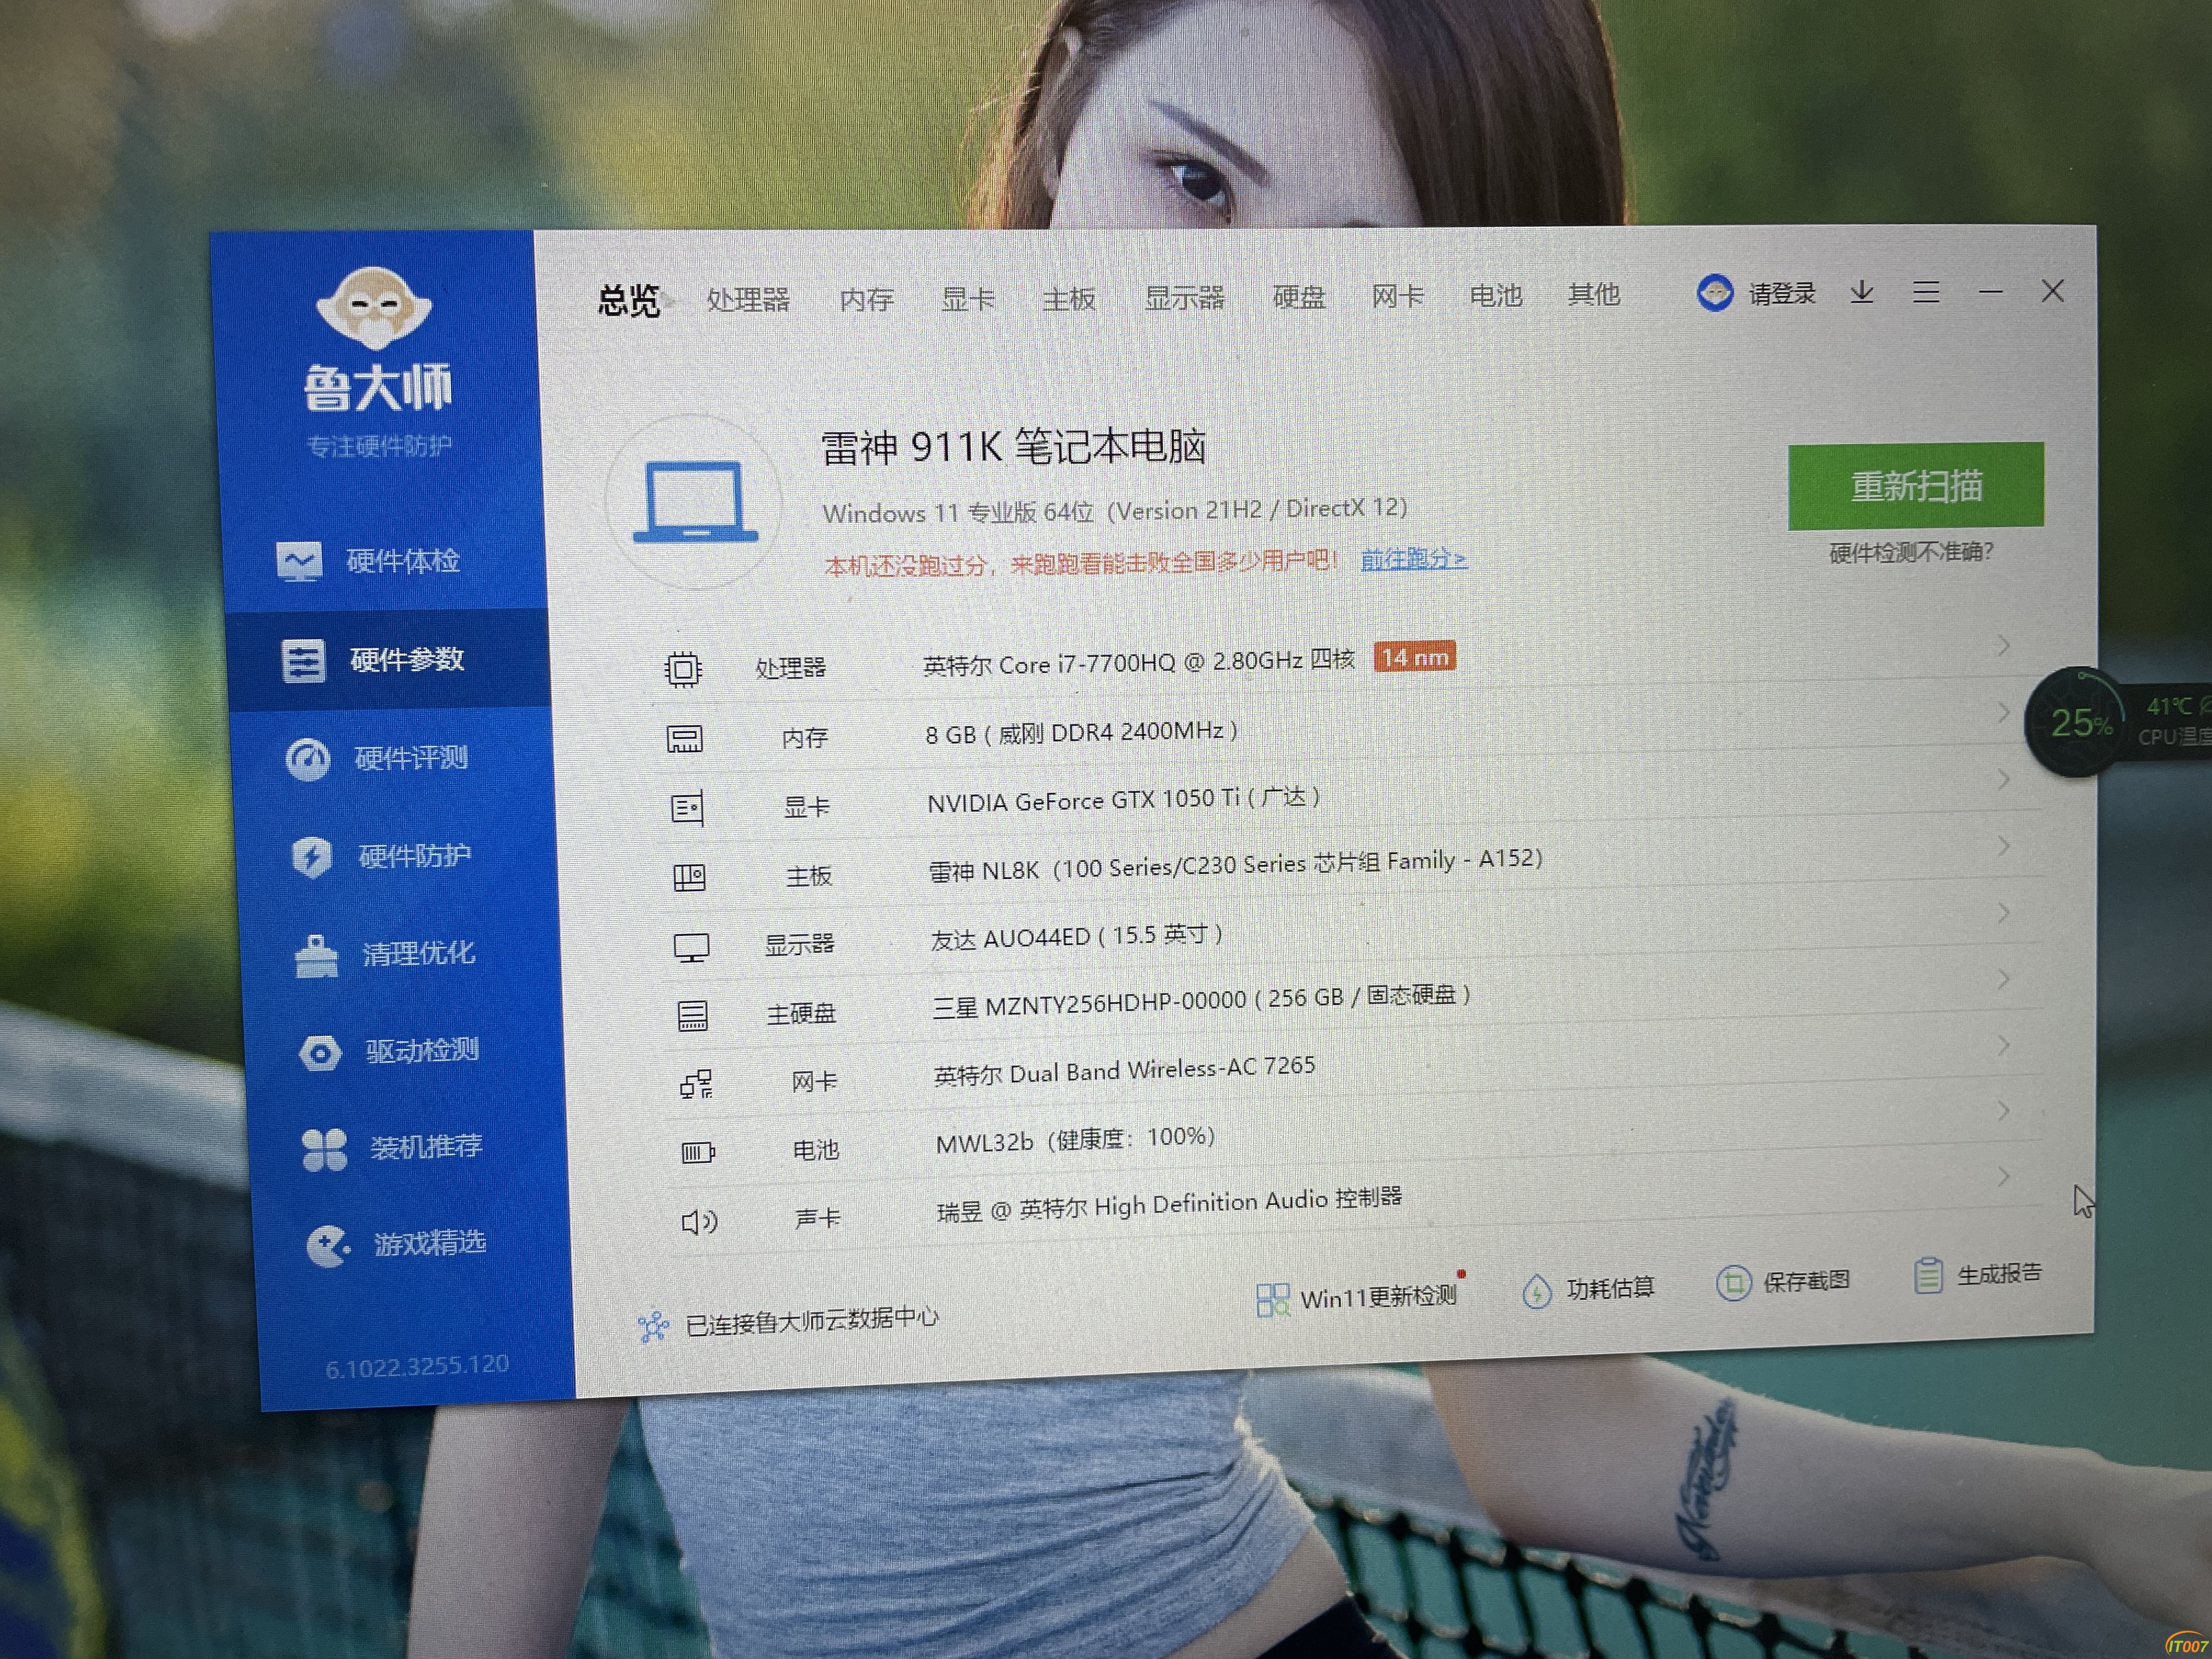Click the network card icon
The width and height of the screenshot is (2212, 1659).
click(696, 1084)
